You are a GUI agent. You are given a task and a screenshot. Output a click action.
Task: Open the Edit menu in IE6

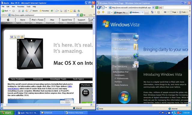tap(8, 7)
